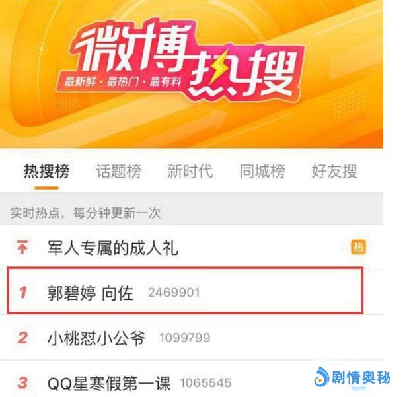Open the 好友搜 tab
The width and height of the screenshot is (409, 397).
point(334,171)
